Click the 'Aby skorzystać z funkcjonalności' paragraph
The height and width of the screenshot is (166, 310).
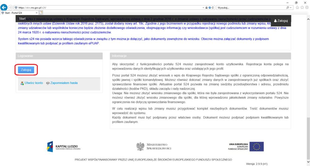(x=200, y=66)
